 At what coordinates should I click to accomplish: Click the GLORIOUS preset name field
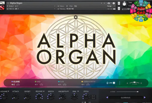click(126, 98)
